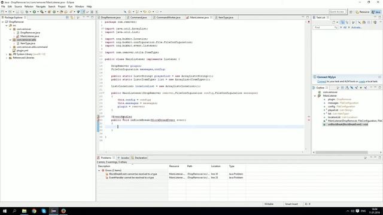Open the Declaration tab in bottom panel
Image resolution: width=383 pixels, height=215 pixels.
click(x=141, y=158)
